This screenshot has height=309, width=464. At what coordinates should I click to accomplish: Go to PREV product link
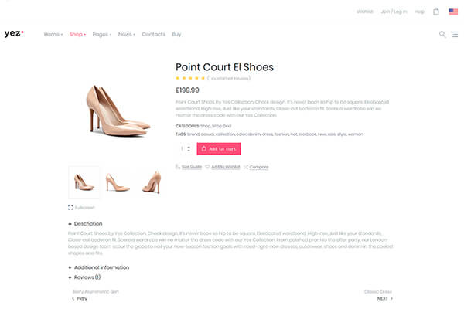(x=80, y=298)
